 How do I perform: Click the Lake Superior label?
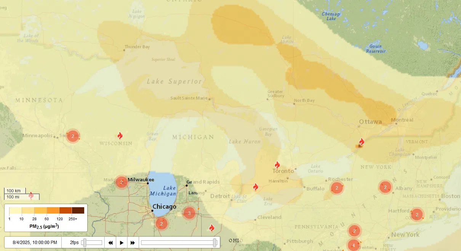pyautogui.click(x=174, y=81)
